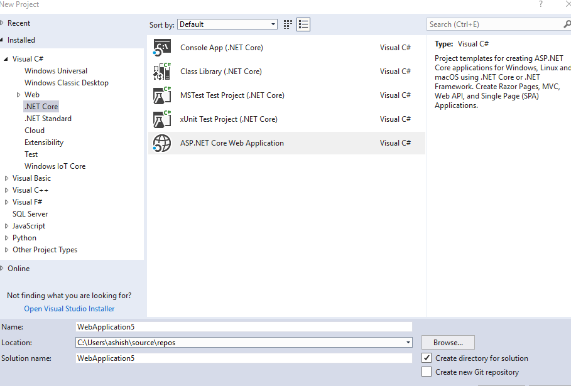This screenshot has height=386, width=571.
Task: Select the .NET Standard category
Action: point(48,119)
